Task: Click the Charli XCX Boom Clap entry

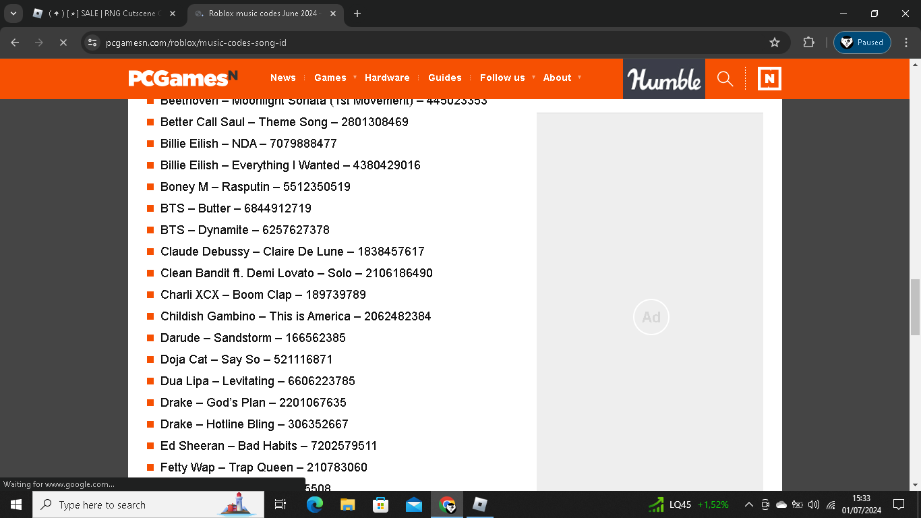Action: [x=264, y=295]
